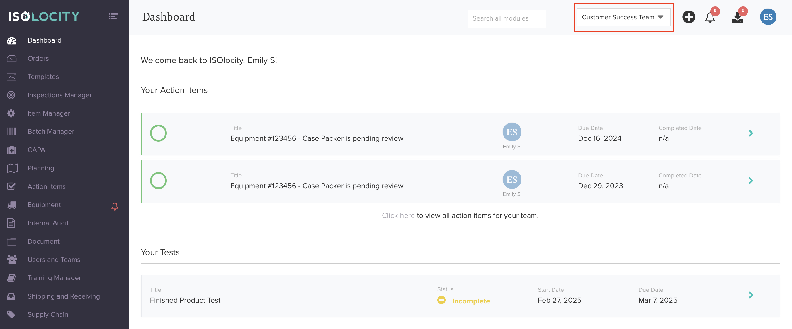
Task: Open the ES user profile avatar
Action: 768,17
